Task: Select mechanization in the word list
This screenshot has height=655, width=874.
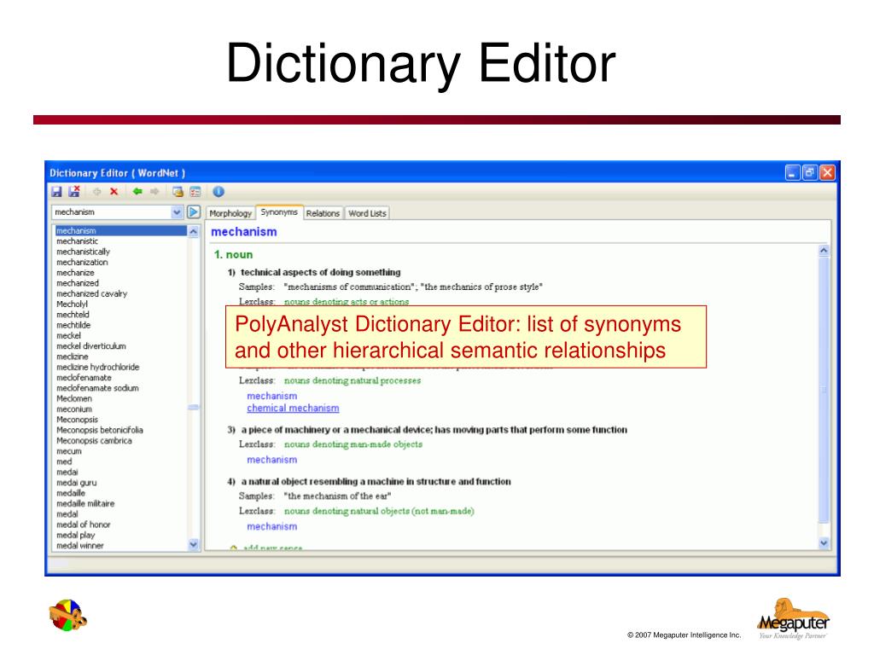Action: (82, 263)
